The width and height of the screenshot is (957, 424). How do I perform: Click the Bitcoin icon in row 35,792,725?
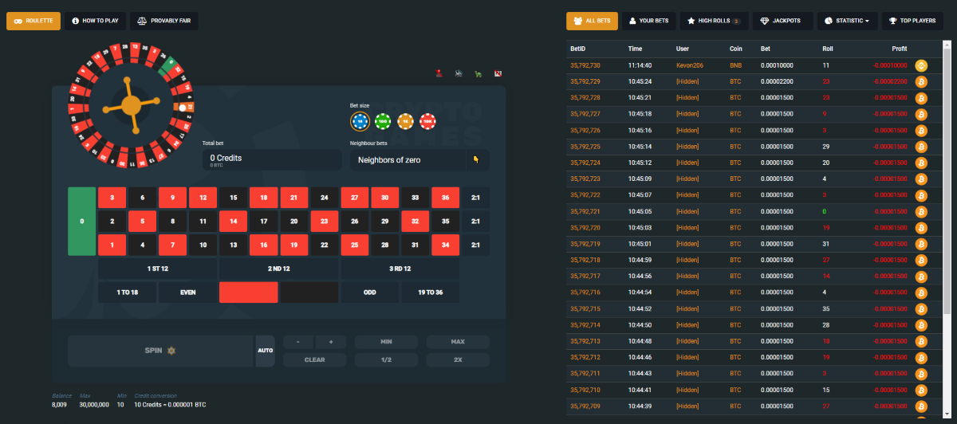click(x=920, y=147)
